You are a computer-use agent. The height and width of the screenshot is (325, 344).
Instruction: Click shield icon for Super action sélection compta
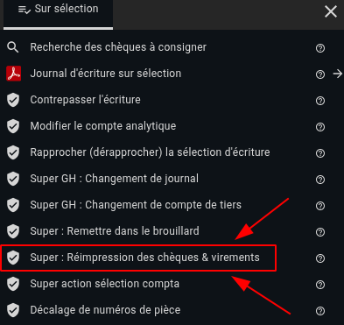tap(13, 284)
